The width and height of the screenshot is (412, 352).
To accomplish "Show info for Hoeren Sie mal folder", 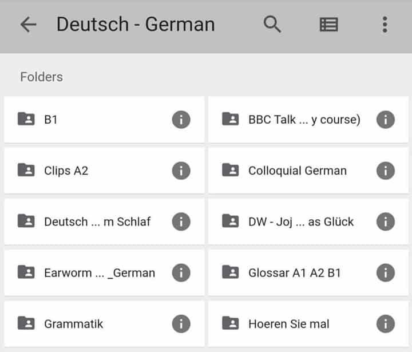I will click(385, 324).
